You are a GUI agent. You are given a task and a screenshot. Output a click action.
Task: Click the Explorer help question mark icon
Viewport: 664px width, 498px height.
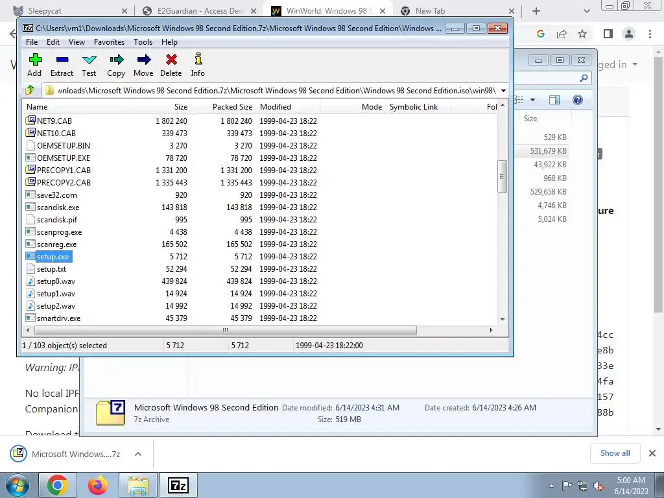[x=577, y=100]
